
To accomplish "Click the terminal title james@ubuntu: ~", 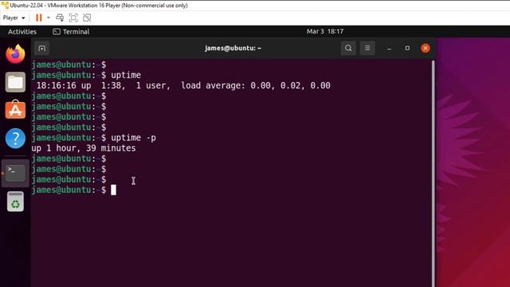I will 233,48.
